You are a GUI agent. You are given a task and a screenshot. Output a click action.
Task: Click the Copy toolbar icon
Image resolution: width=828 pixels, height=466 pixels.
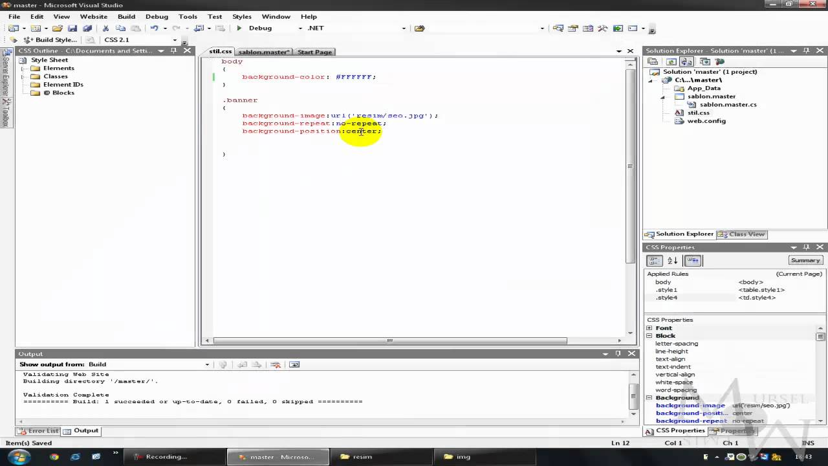pyautogui.click(x=120, y=28)
